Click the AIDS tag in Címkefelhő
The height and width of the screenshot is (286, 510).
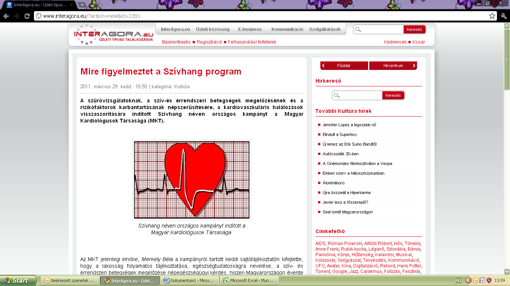320,244
